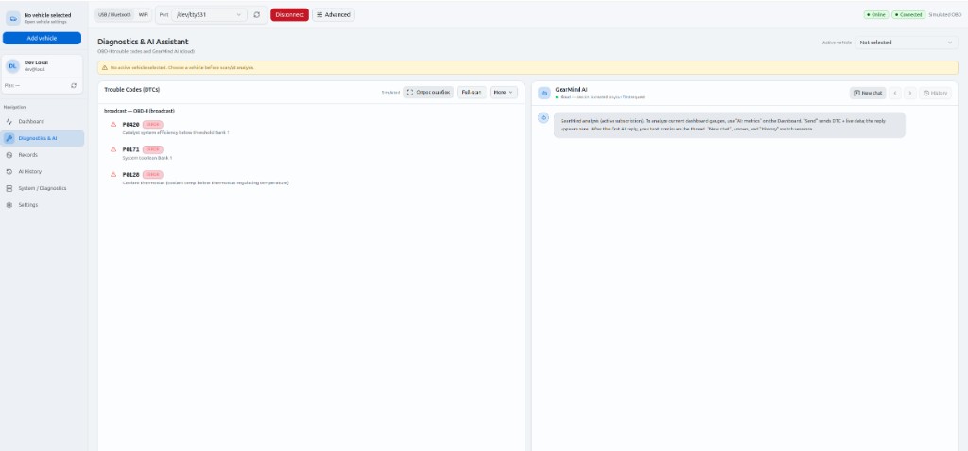Open AI History in the sidebar

pyautogui.click(x=30, y=171)
